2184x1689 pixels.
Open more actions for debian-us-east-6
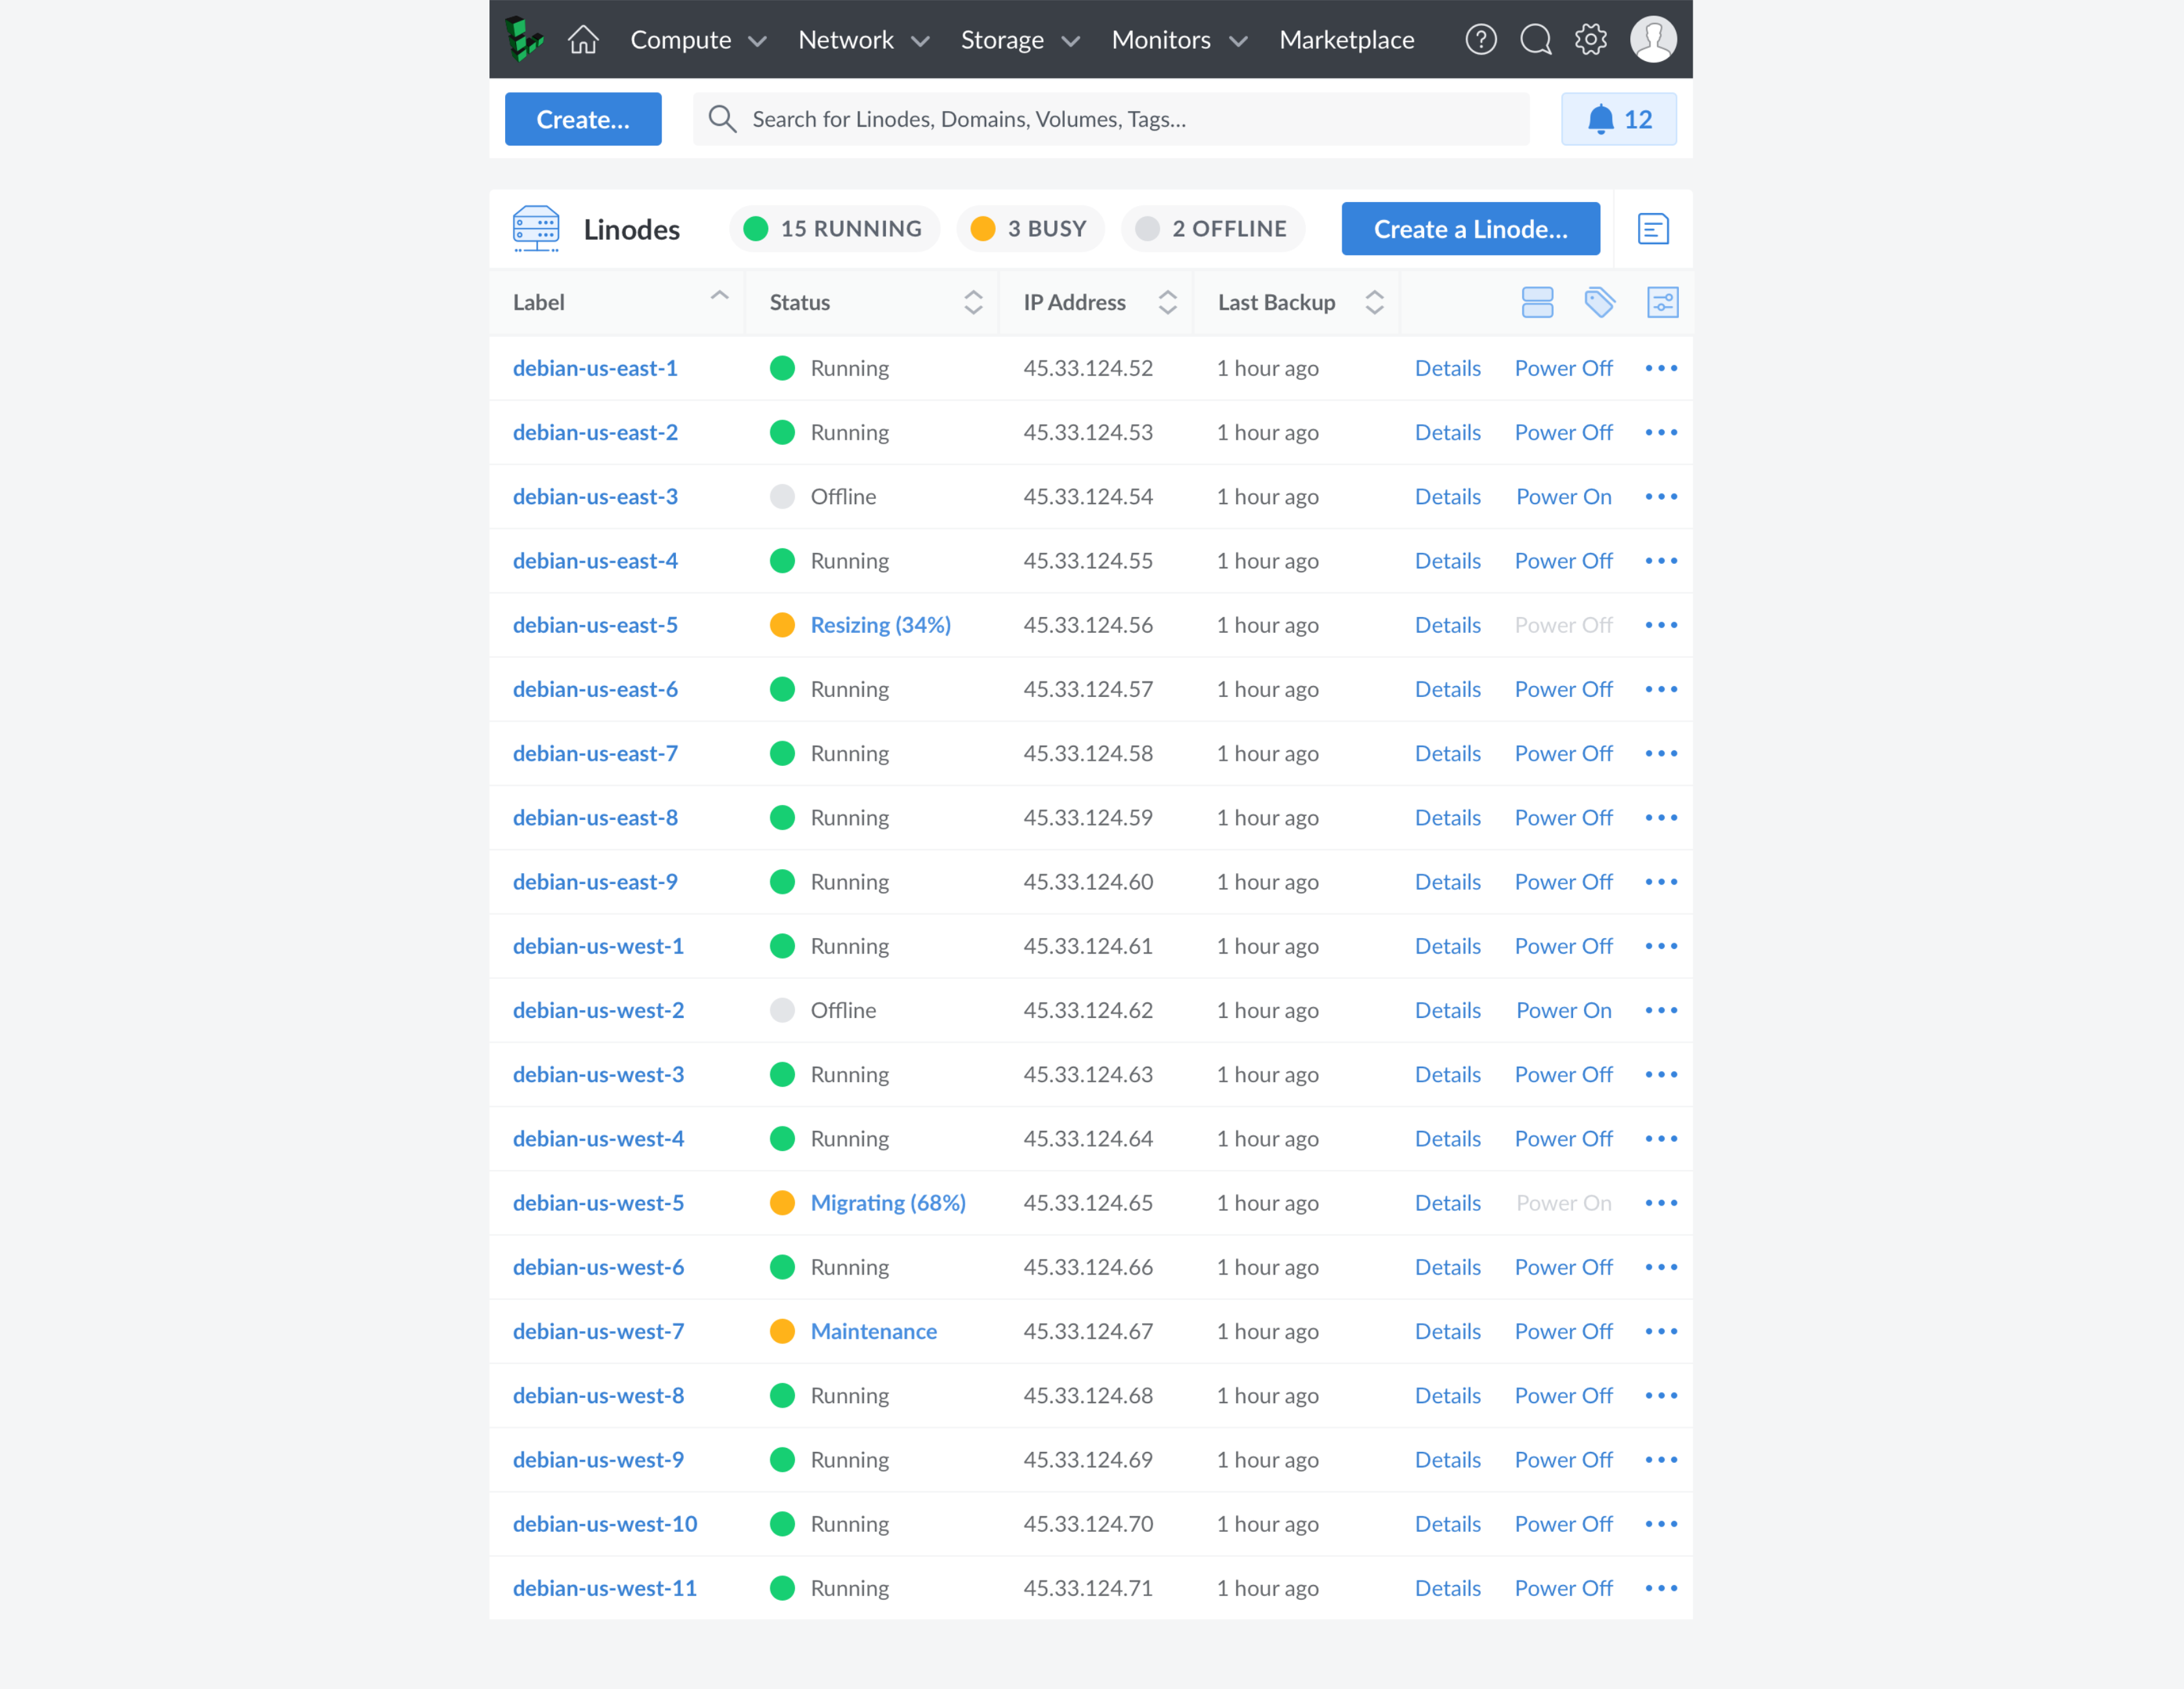[x=1660, y=690]
